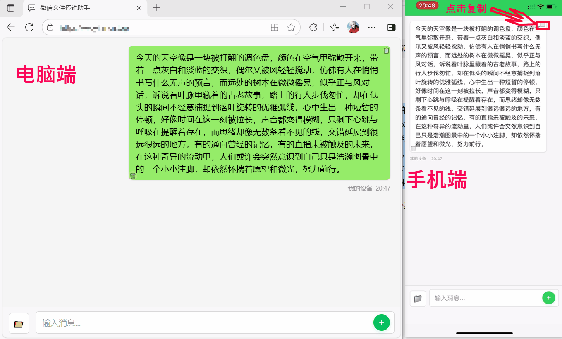
Task: Open a new browser tab
Action: click(156, 8)
